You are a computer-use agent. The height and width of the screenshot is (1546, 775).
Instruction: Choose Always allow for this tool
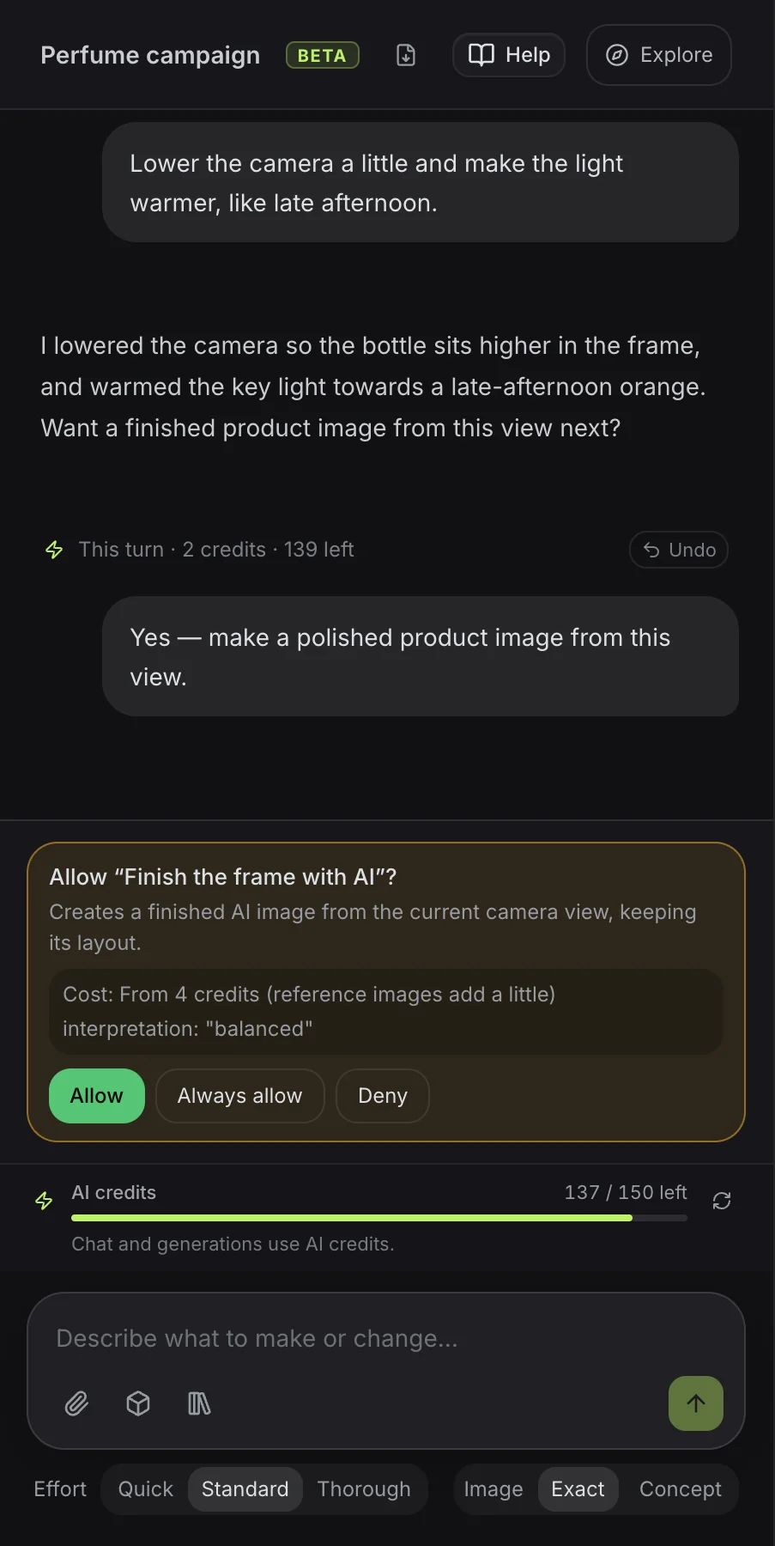tap(240, 1096)
